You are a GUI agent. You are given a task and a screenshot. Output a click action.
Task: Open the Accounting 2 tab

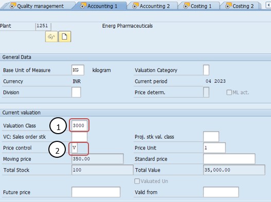153,6
